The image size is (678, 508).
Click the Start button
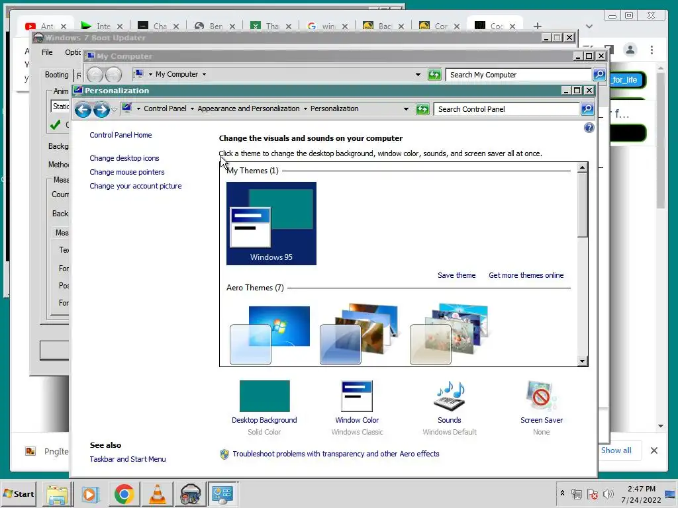(18, 493)
